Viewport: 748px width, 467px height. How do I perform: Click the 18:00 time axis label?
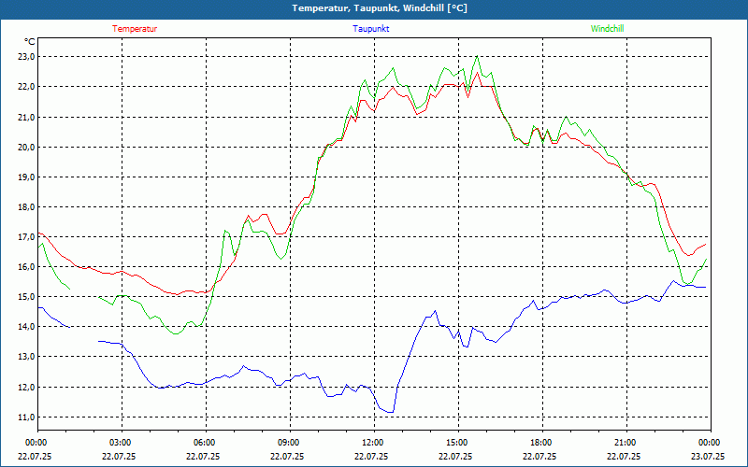coord(542,443)
